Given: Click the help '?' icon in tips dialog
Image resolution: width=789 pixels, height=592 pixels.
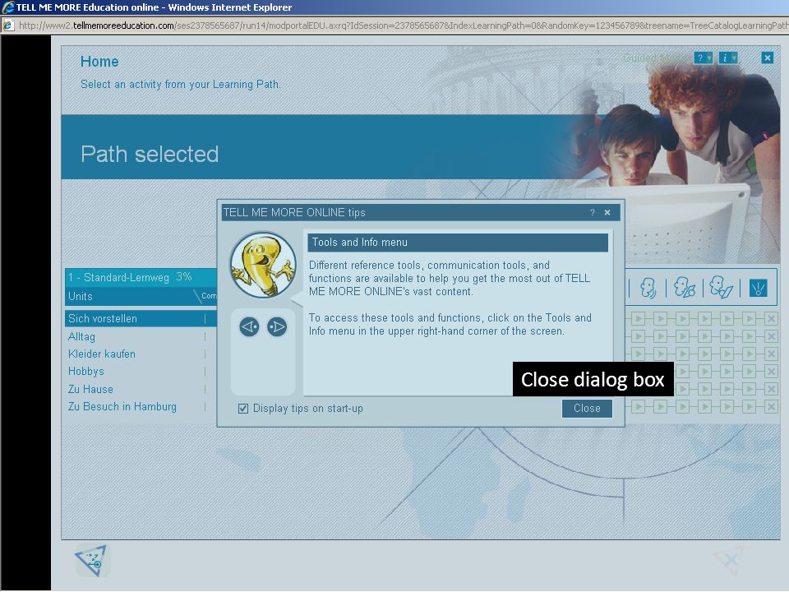Looking at the screenshot, I should coord(593,212).
